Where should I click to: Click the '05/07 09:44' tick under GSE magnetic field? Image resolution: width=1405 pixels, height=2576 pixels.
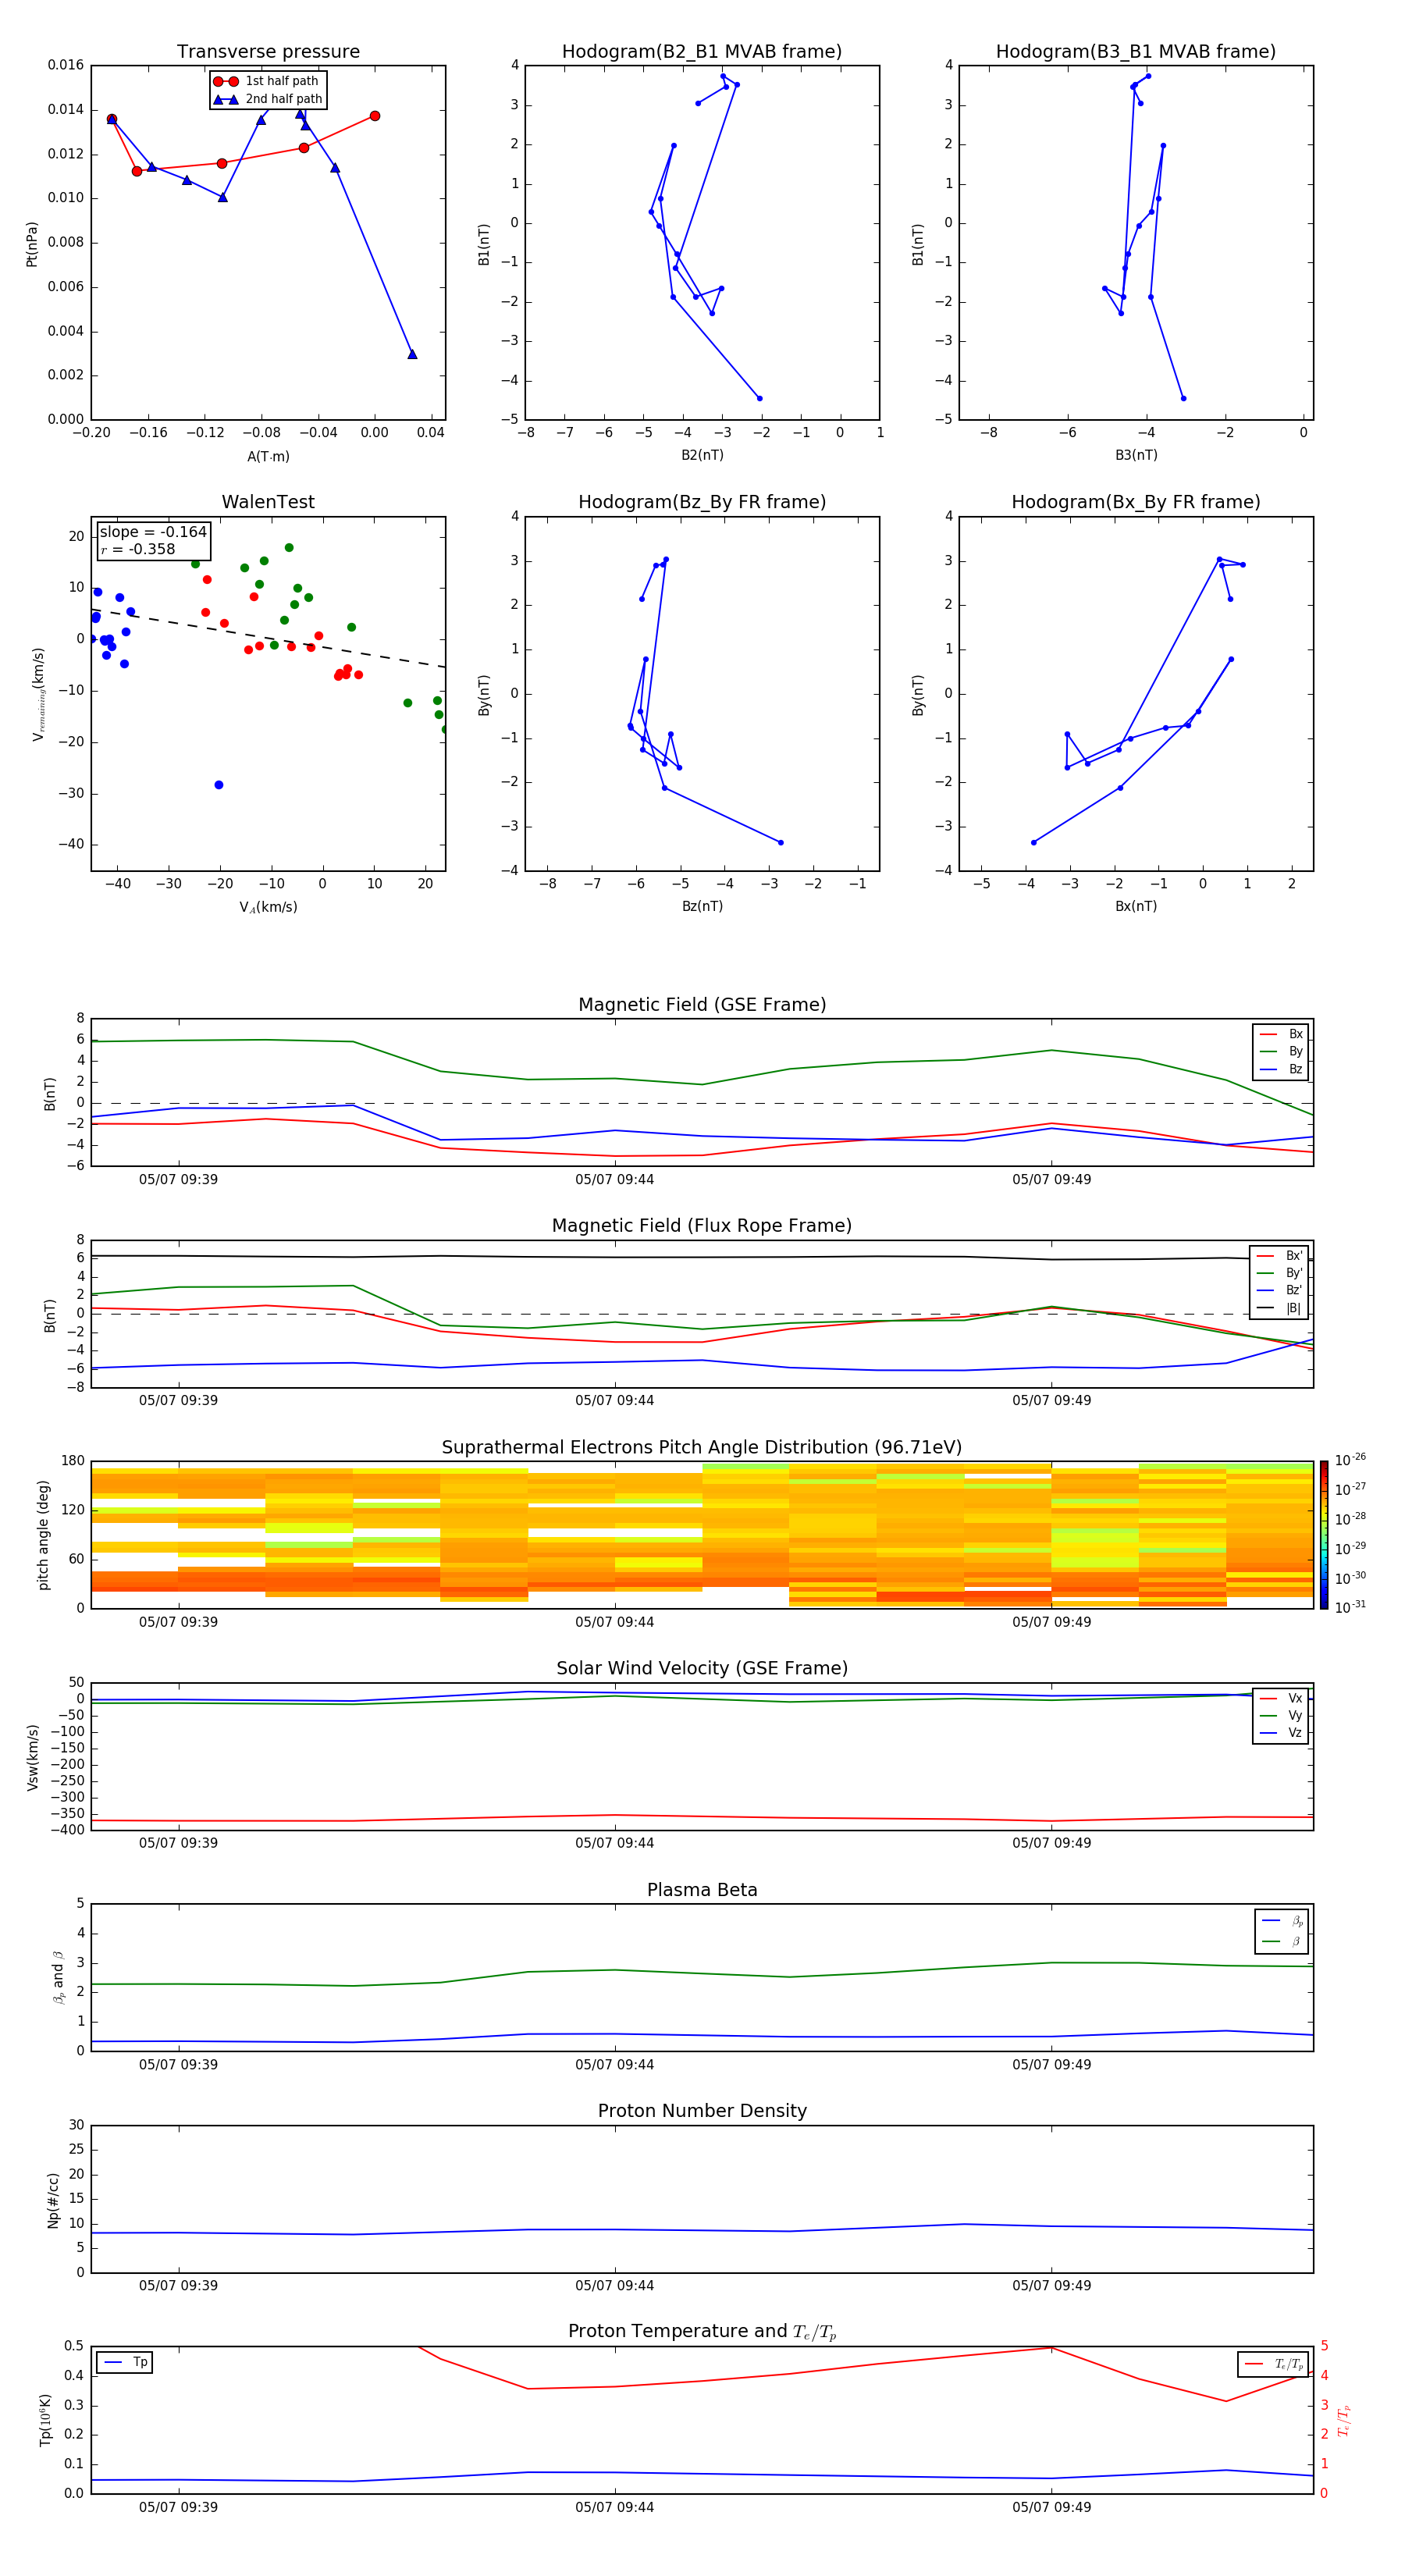[x=614, y=1180]
